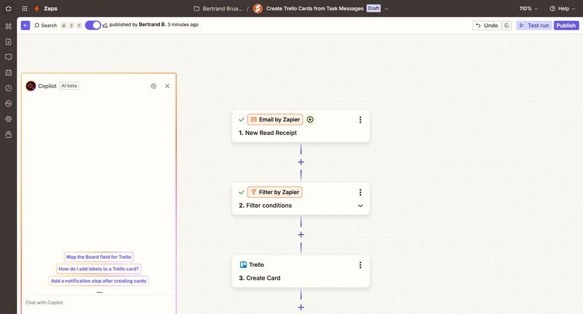The image size is (583, 314).
Task: Open the calendar icon in left sidebar
Action: click(x=8, y=73)
